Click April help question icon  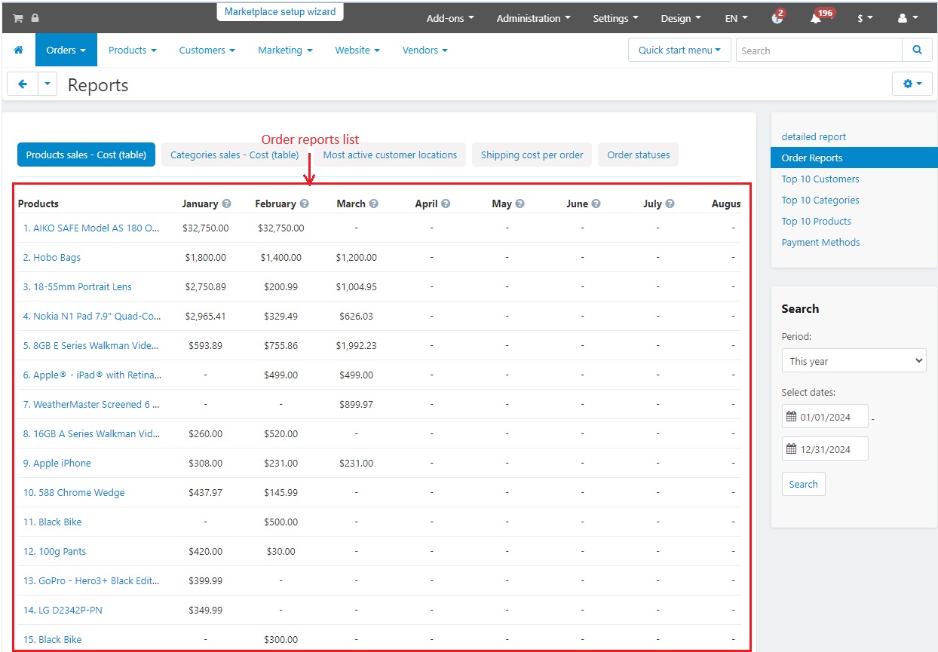point(446,204)
